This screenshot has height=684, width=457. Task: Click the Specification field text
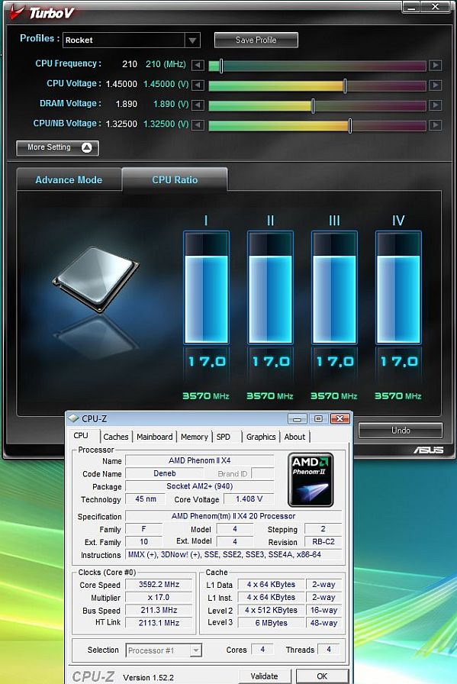233,516
